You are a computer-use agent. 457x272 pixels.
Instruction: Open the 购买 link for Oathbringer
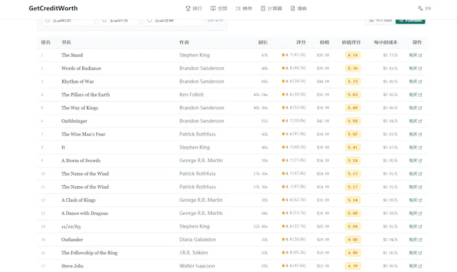(415, 121)
